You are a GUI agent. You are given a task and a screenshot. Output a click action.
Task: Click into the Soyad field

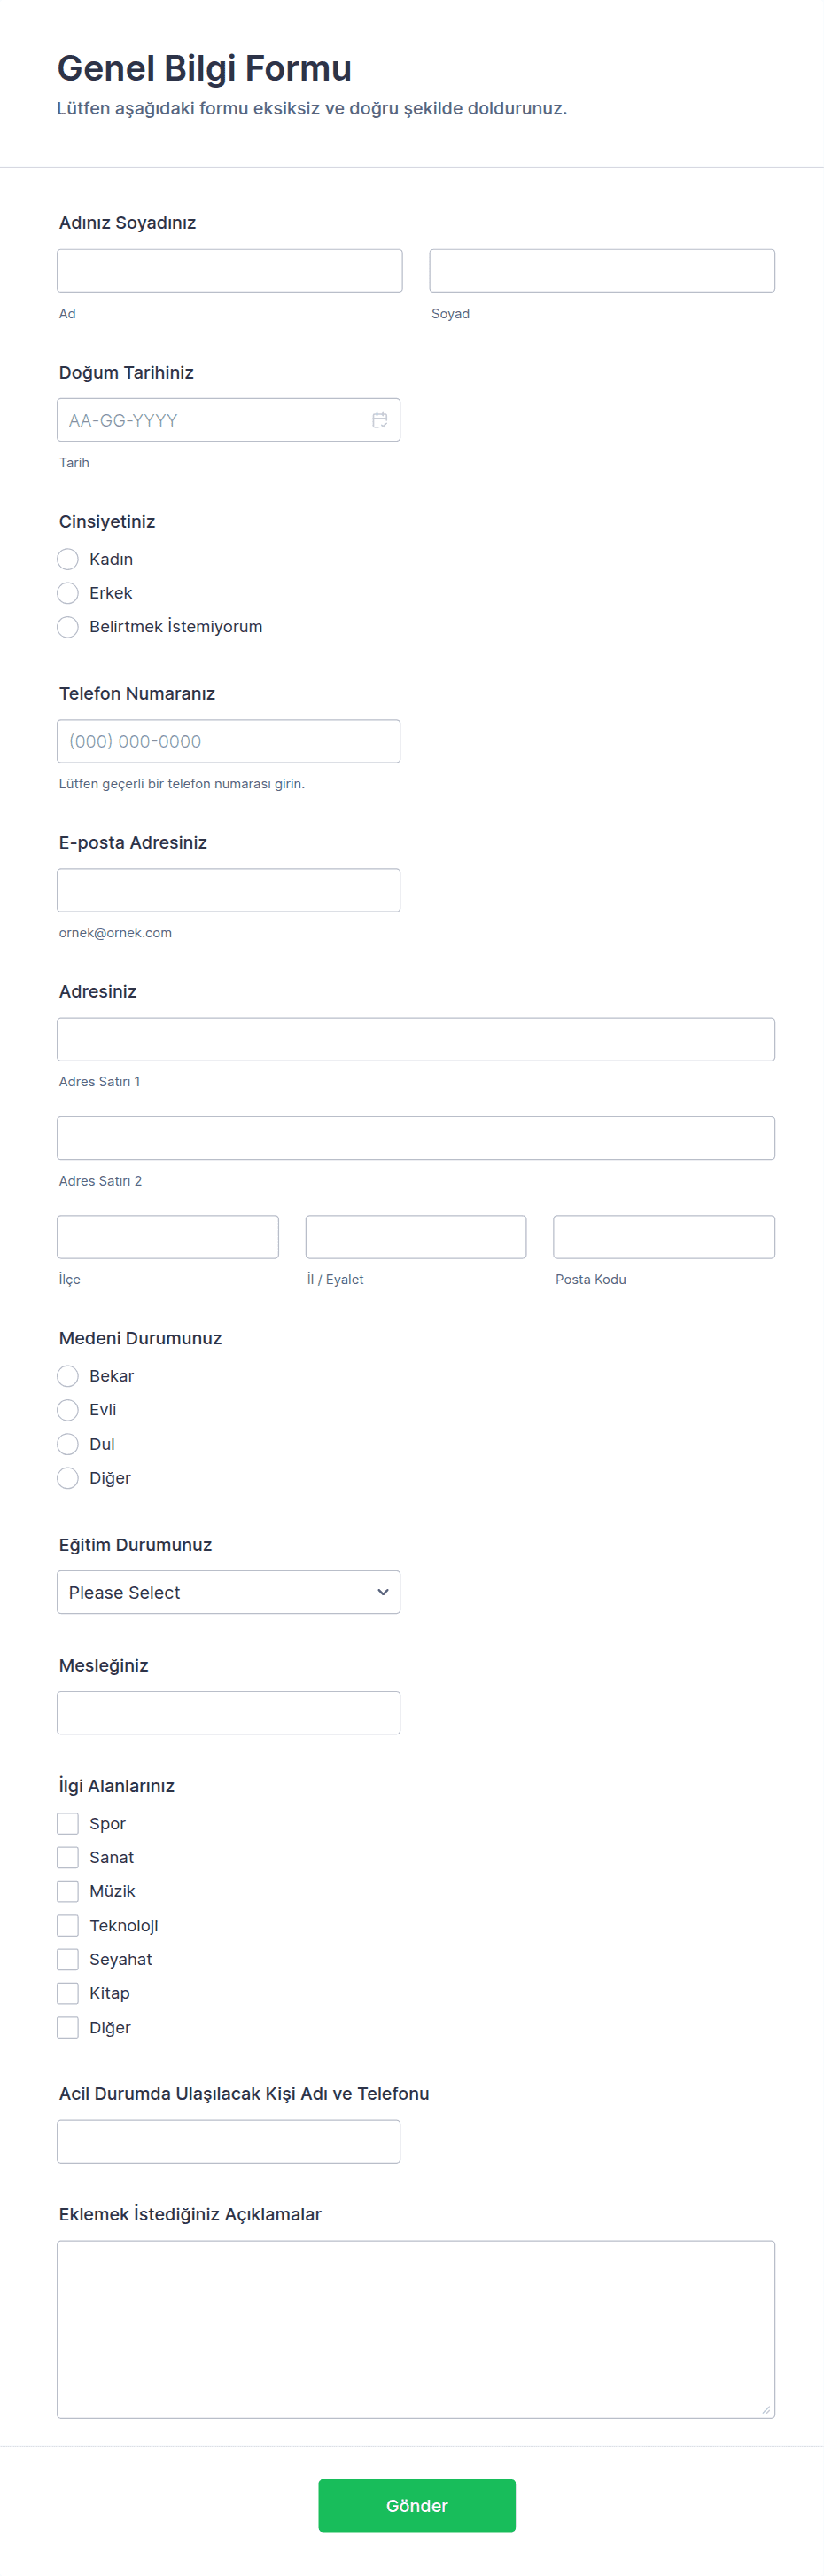click(x=602, y=271)
